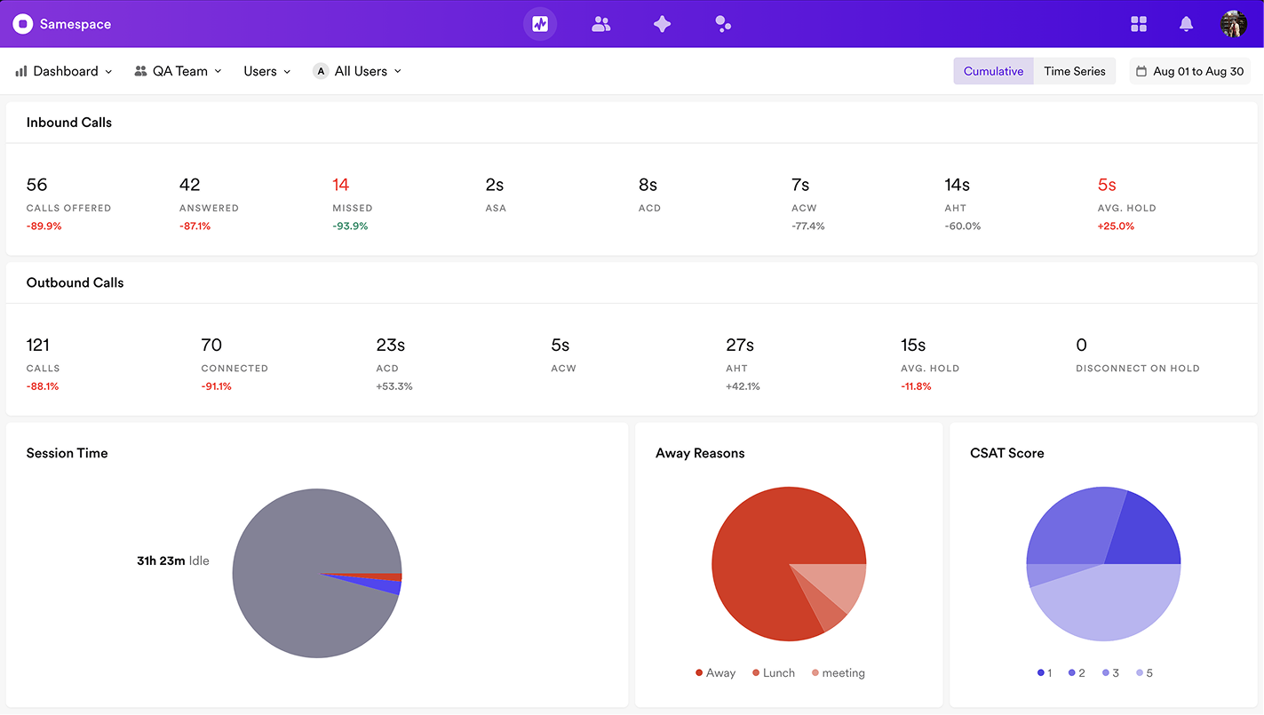The height and width of the screenshot is (715, 1264).
Task: Open the QA Team selector dropdown
Action: click(x=177, y=71)
